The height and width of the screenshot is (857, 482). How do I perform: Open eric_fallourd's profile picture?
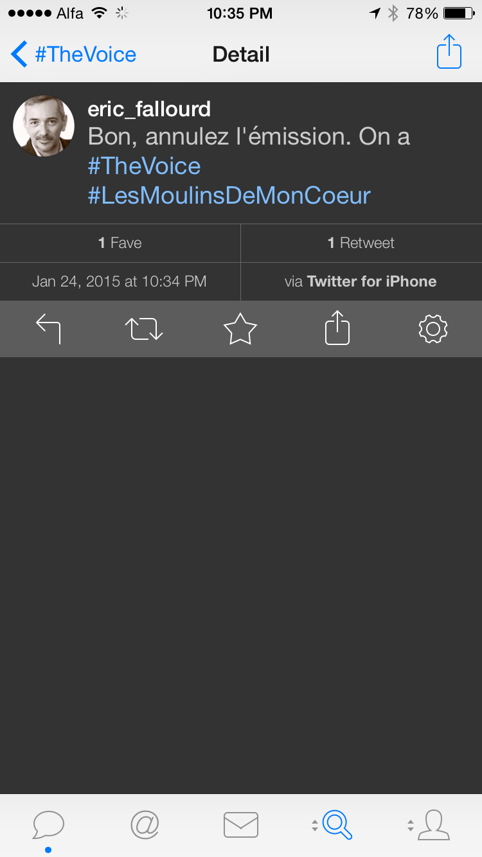click(44, 126)
